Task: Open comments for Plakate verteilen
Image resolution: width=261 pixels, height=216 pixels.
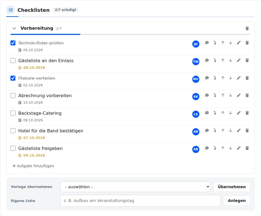Action: [x=207, y=78]
